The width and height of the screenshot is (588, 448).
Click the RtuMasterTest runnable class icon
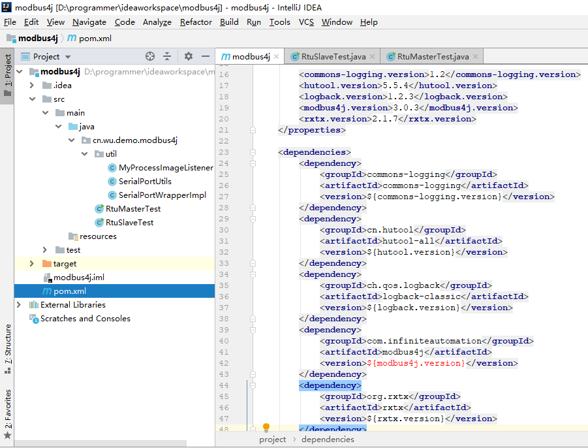click(99, 208)
